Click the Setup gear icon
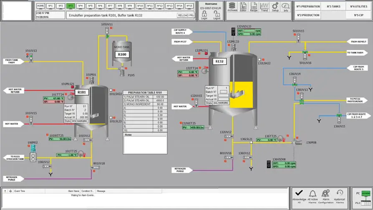Screen dimensions: 373x210 point(275,7)
